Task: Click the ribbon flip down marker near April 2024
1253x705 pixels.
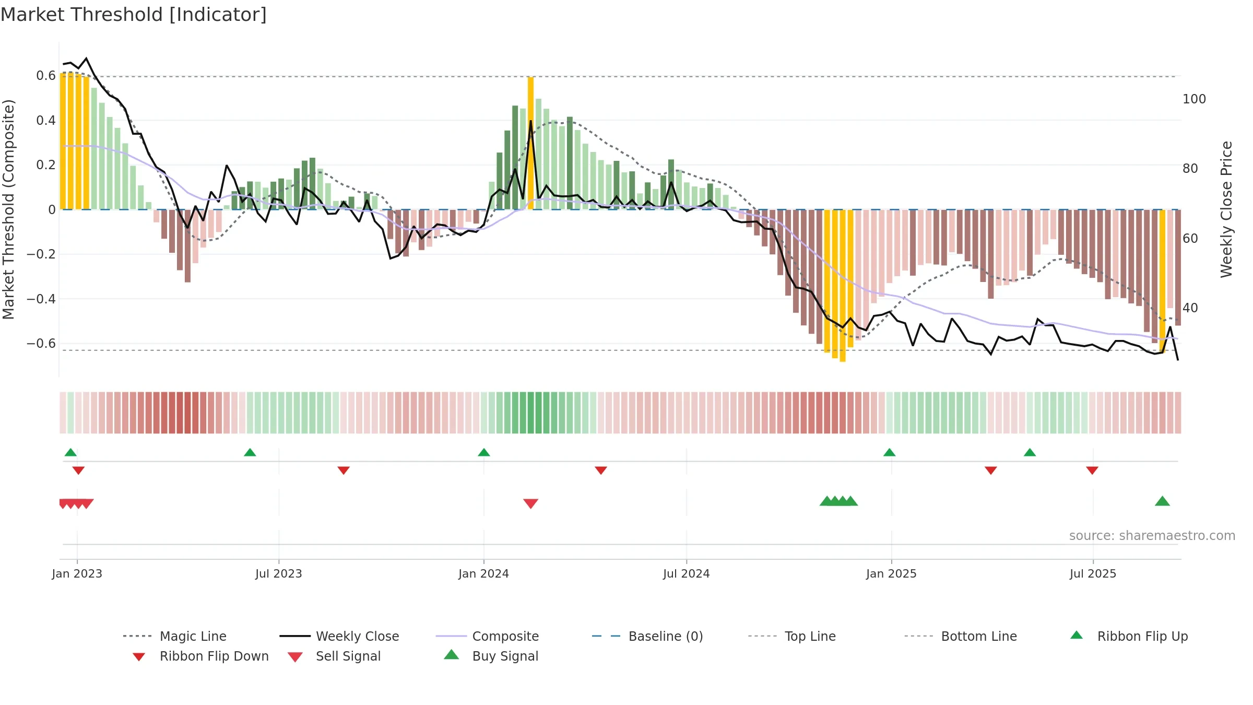Action: (601, 471)
